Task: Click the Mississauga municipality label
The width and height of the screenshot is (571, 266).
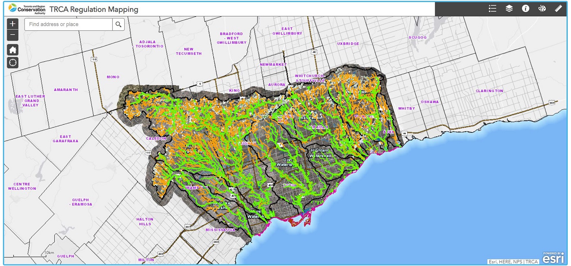Action: [x=221, y=229]
